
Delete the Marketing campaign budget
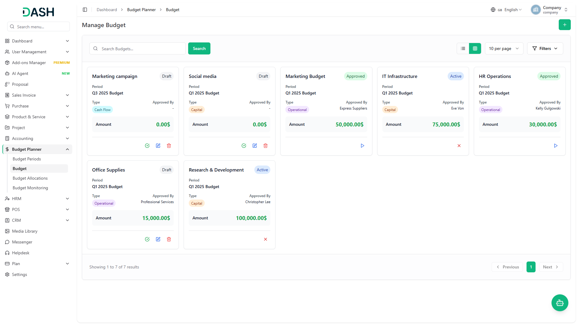(x=169, y=146)
